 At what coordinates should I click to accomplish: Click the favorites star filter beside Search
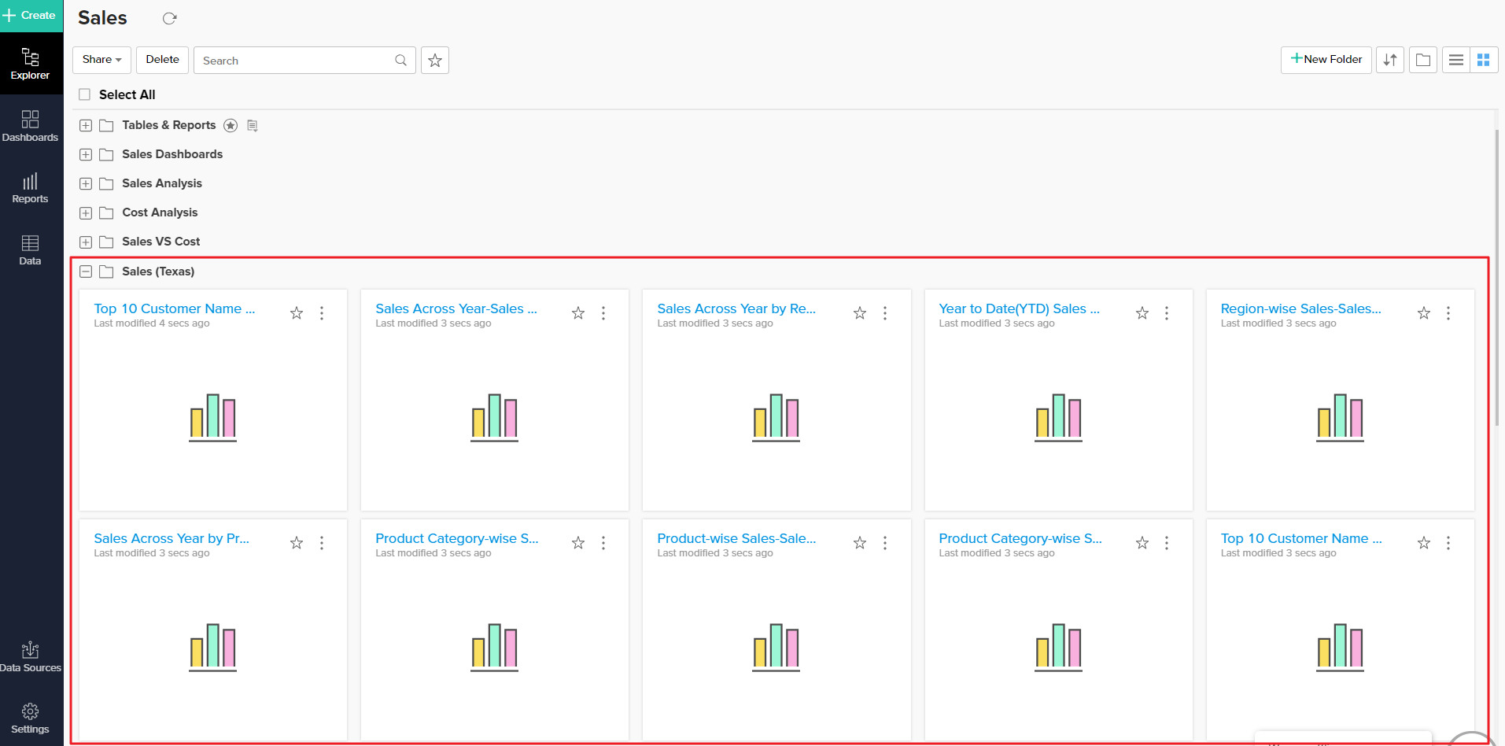(x=435, y=61)
